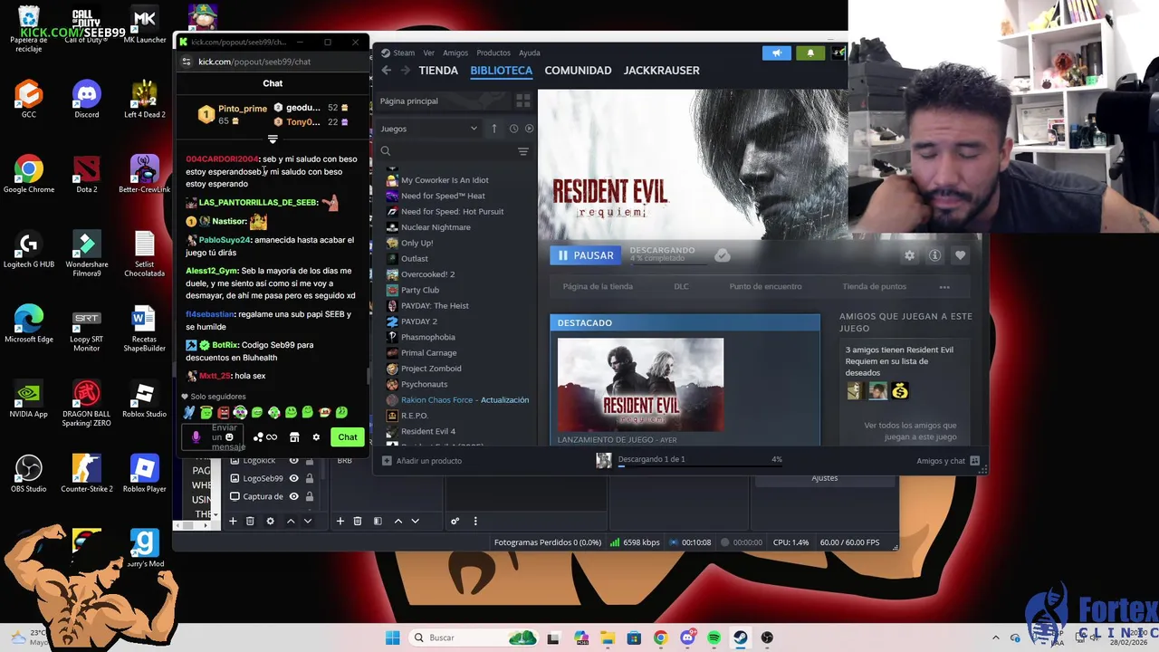Go to the TIENDA tab
Viewport: 1159px width, 652px height.
click(438, 70)
